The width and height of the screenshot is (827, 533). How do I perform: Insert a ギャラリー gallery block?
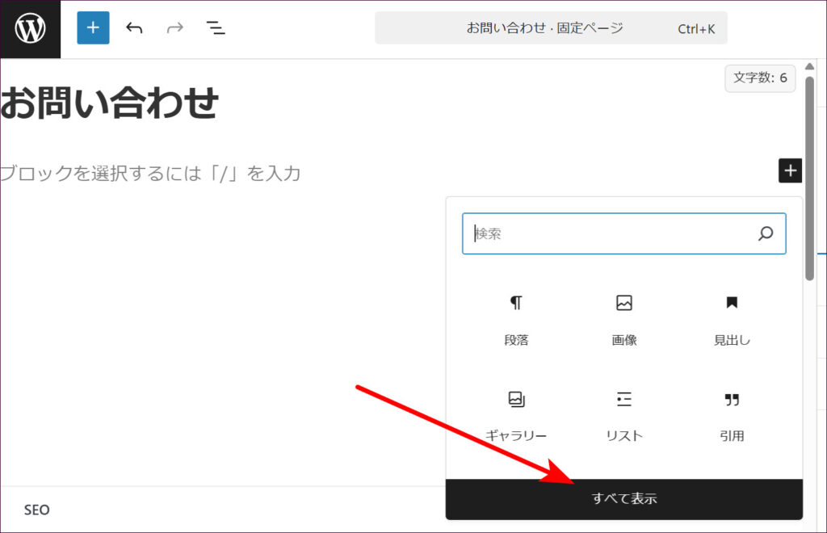[x=516, y=415]
